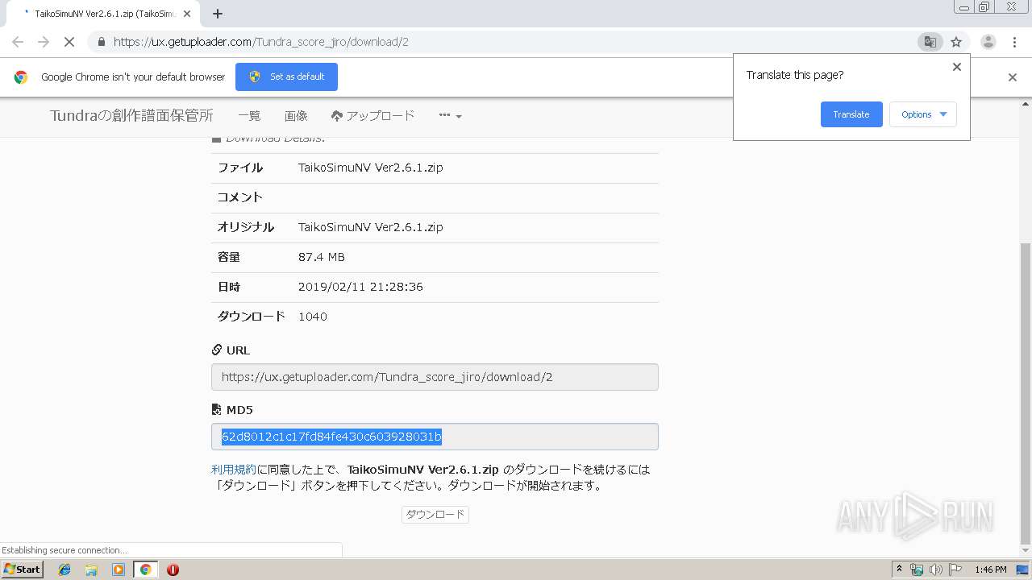Open Windows Explorer folder in taskbar
1032x580 pixels.
[91, 570]
